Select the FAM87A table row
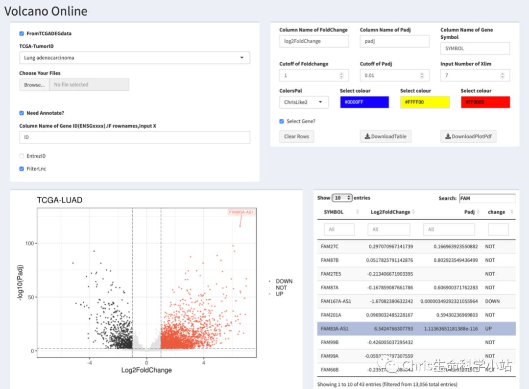 (416, 287)
